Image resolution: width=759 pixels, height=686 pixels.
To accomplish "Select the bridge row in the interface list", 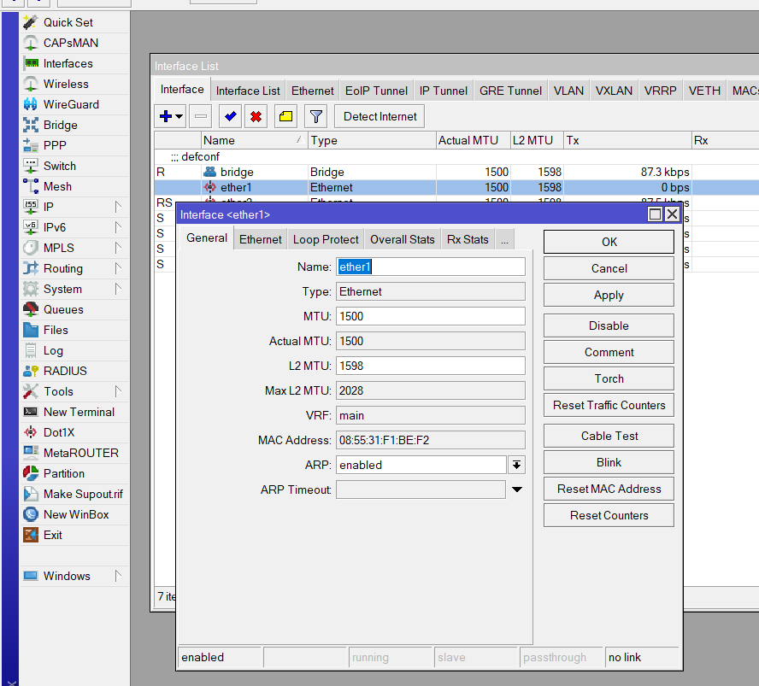I will [237, 172].
